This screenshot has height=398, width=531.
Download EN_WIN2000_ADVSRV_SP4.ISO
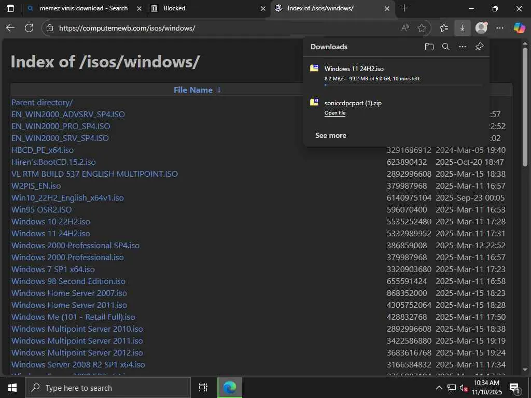point(68,115)
